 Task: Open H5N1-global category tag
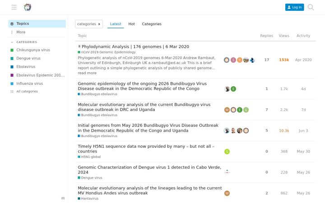point(89,157)
